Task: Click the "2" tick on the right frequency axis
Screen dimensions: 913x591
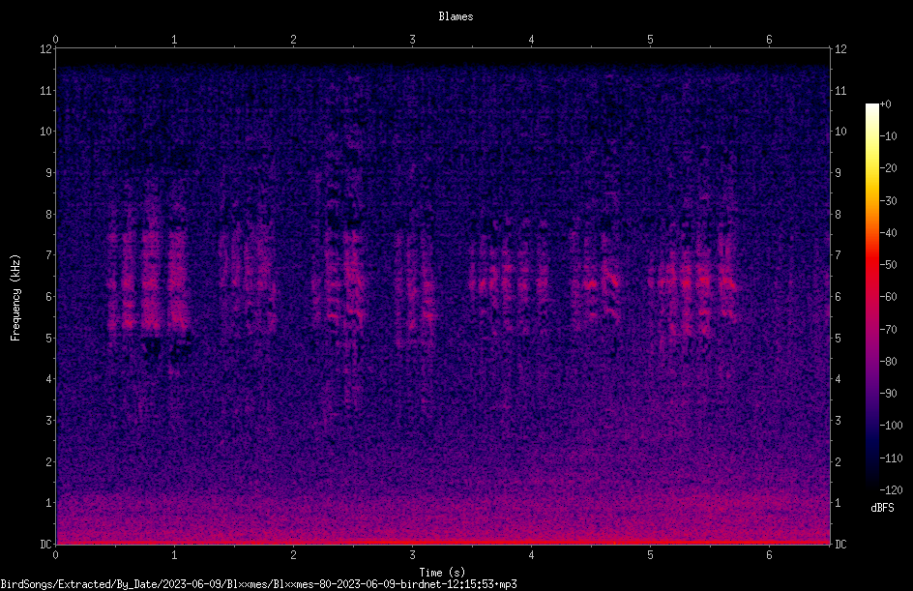Action: (x=838, y=461)
